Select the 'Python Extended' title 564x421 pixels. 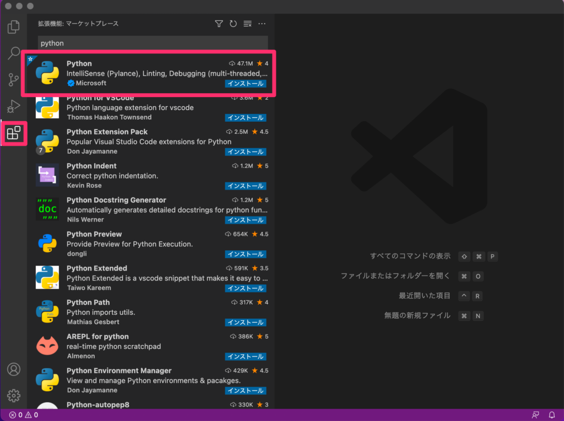tap(97, 268)
